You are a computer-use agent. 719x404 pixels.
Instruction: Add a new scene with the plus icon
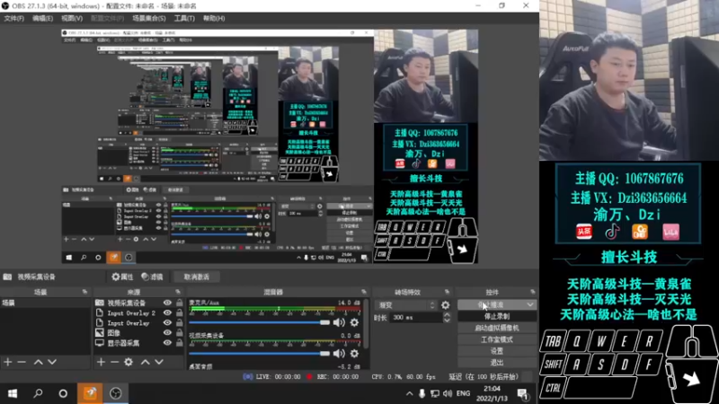8,362
